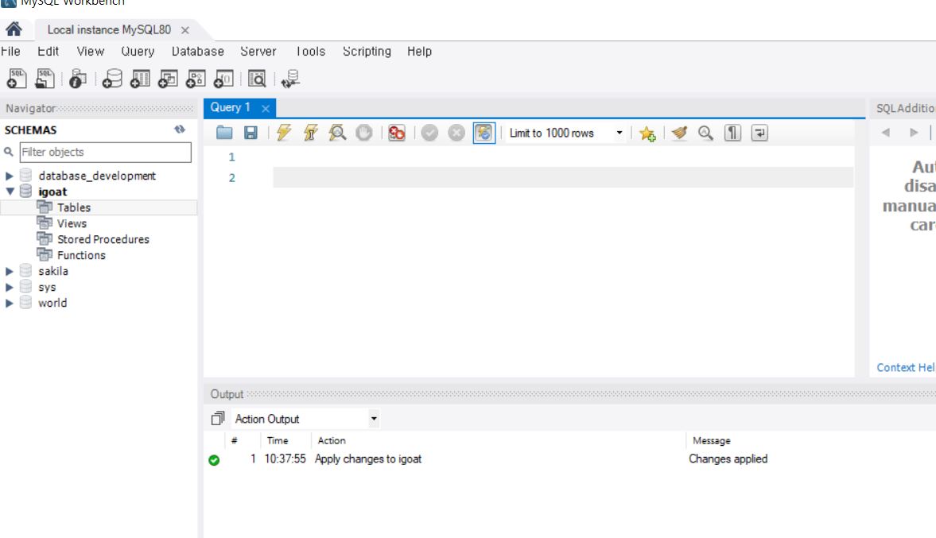This screenshot has width=936, height=538.
Task: Click the Context Help link
Action: click(x=906, y=367)
